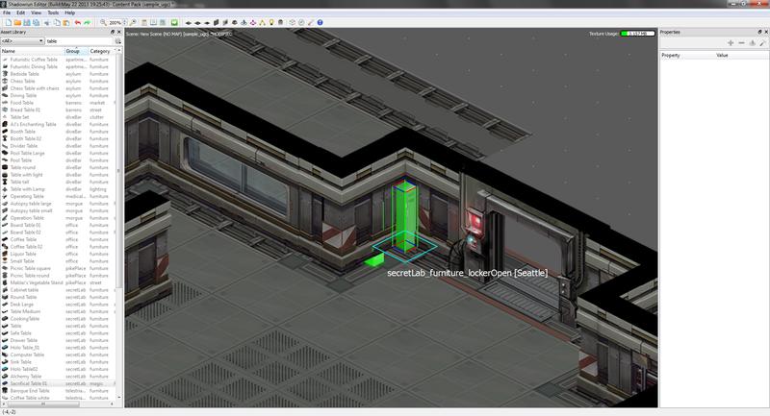Click the red Undo arrow icon
Viewport: 770px width, 416px height.
click(x=78, y=22)
